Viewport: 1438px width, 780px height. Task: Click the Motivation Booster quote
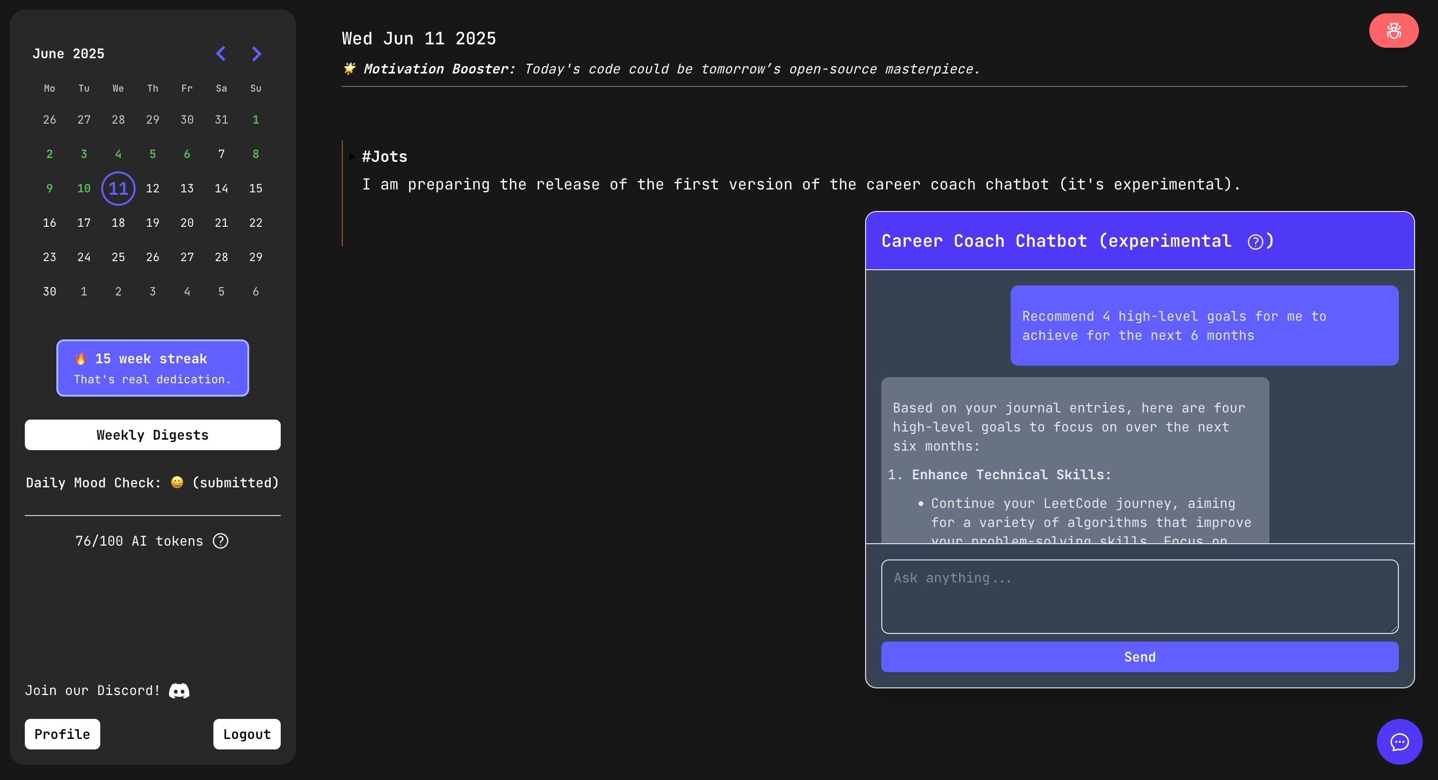(x=661, y=69)
